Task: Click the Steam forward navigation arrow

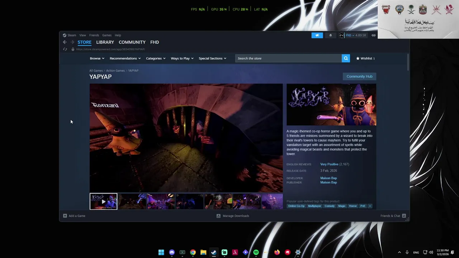Action: pos(72,42)
